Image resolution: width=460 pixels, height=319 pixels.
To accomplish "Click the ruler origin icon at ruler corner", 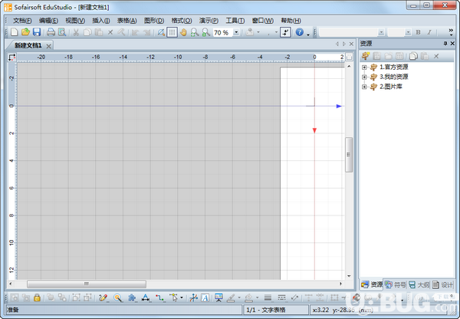I will coord(11,57).
